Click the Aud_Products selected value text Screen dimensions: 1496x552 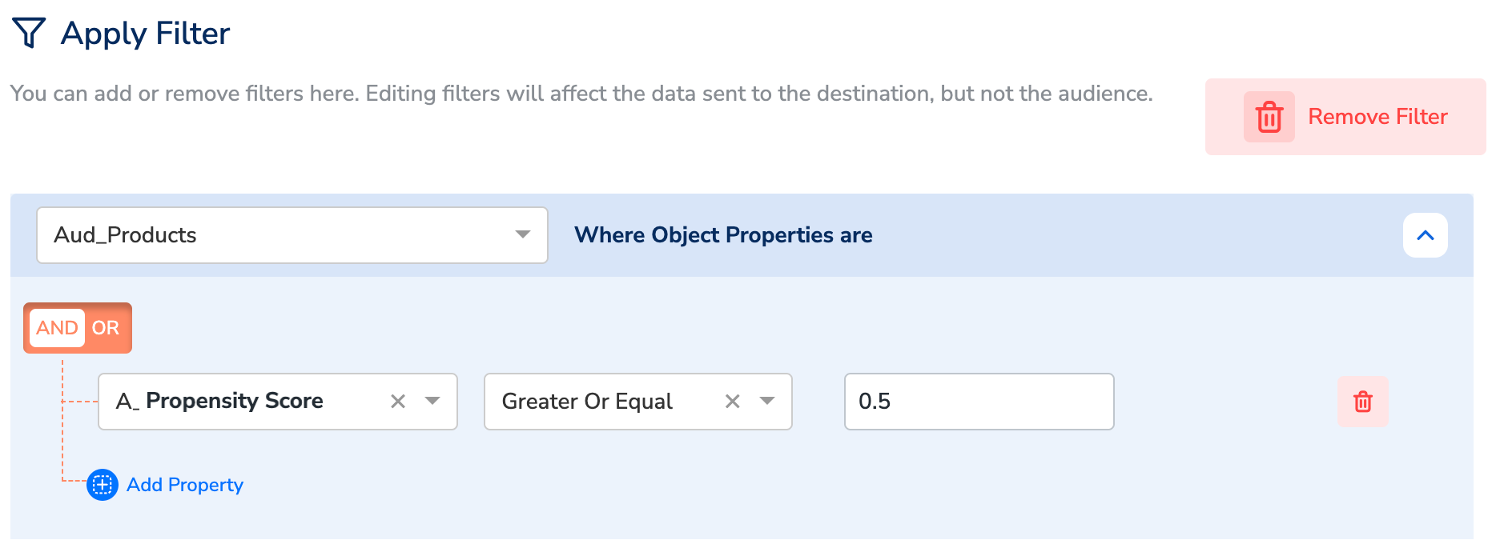(x=126, y=235)
